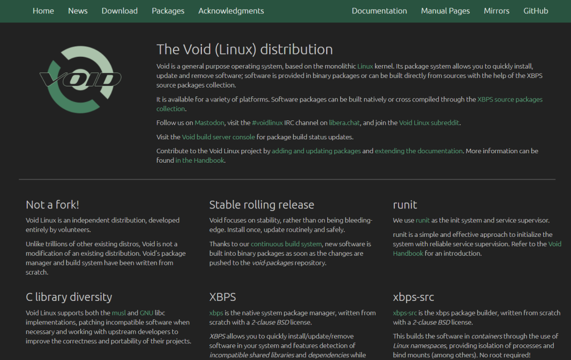
Task: Open the xbps-src link
Action: [x=405, y=313]
